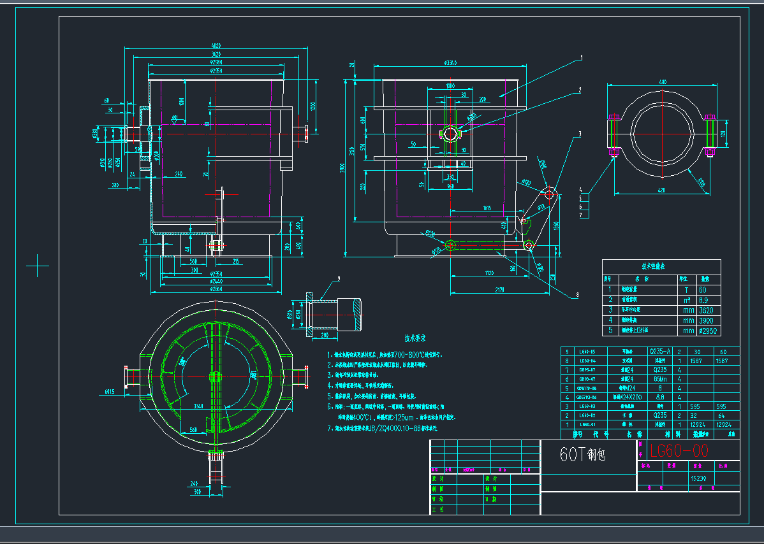Click the ø2860 base diameter dimension
This screenshot has width=764, height=544.
tap(215, 290)
